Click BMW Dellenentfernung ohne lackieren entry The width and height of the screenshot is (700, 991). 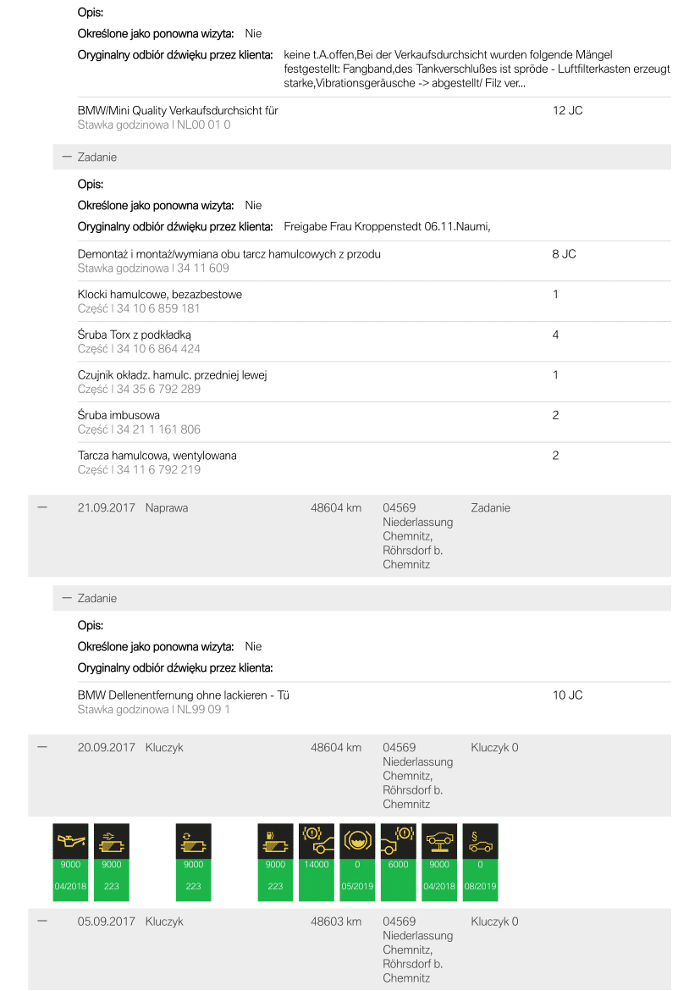[x=374, y=702]
